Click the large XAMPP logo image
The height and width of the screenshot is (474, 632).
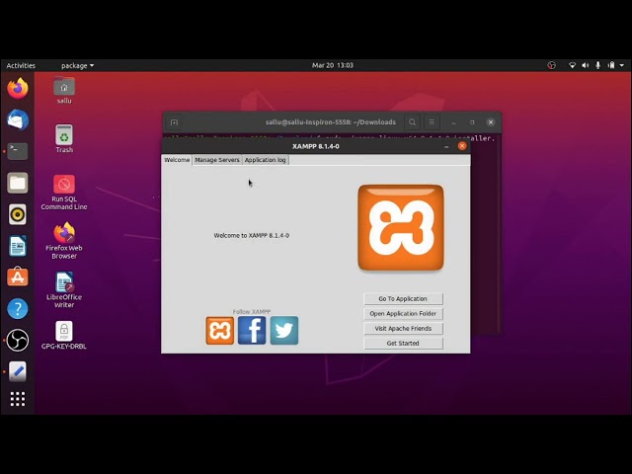click(401, 227)
